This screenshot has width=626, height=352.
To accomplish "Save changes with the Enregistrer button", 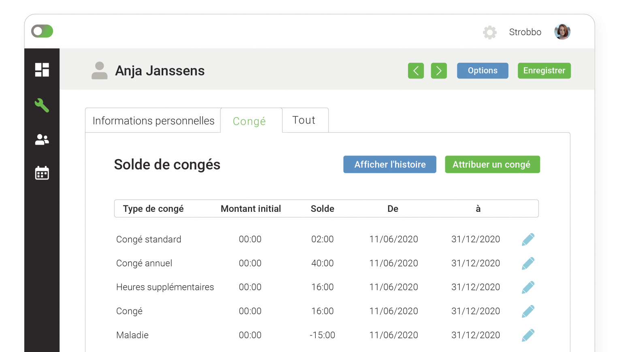I will 544,70.
